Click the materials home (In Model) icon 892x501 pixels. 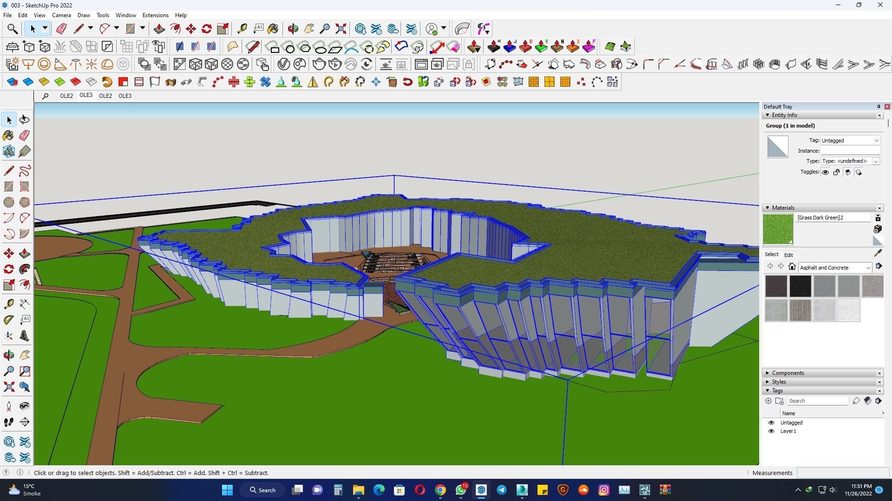coord(792,267)
